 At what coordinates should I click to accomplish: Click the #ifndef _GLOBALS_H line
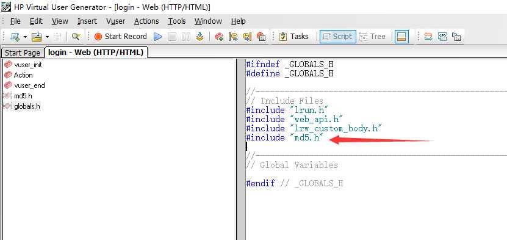pyautogui.click(x=289, y=65)
